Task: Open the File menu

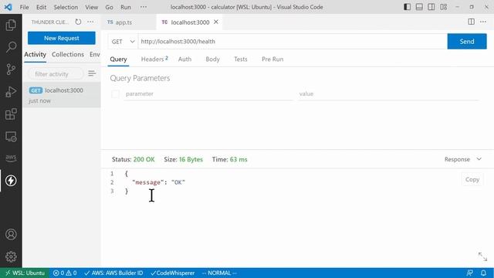Action: (24, 7)
